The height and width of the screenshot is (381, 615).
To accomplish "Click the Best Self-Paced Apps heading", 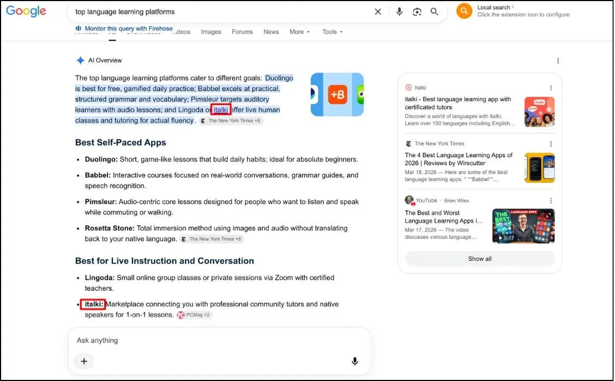I will [120, 143].
